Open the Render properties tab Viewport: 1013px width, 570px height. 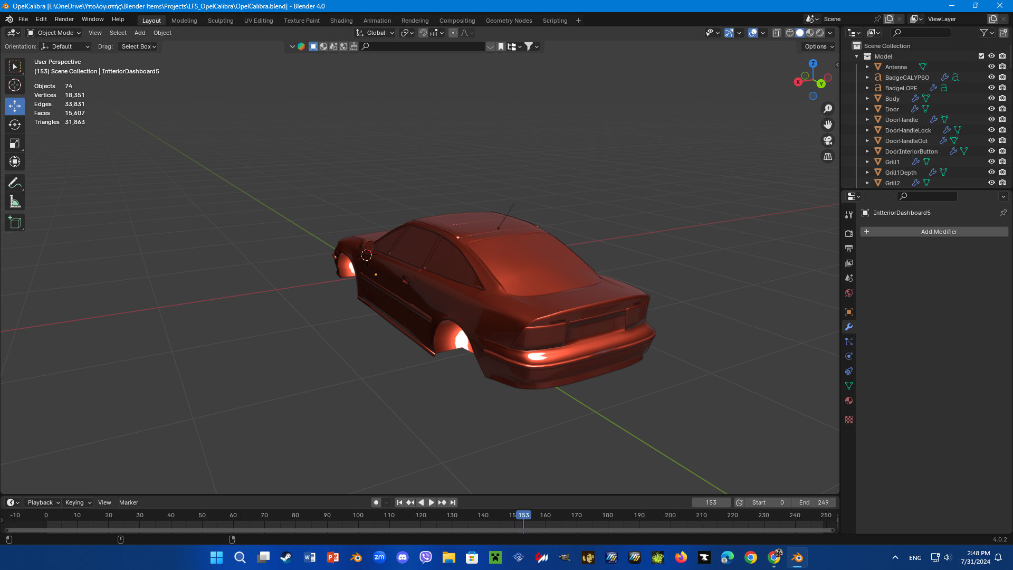click(x=849, y=233)
